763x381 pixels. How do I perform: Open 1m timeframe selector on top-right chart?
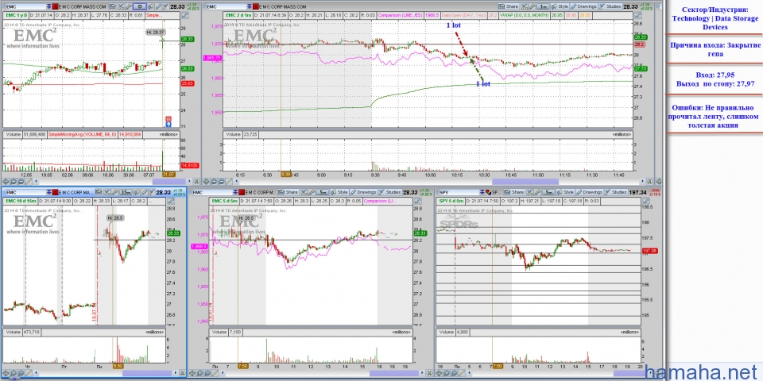[x=543, y=6]
